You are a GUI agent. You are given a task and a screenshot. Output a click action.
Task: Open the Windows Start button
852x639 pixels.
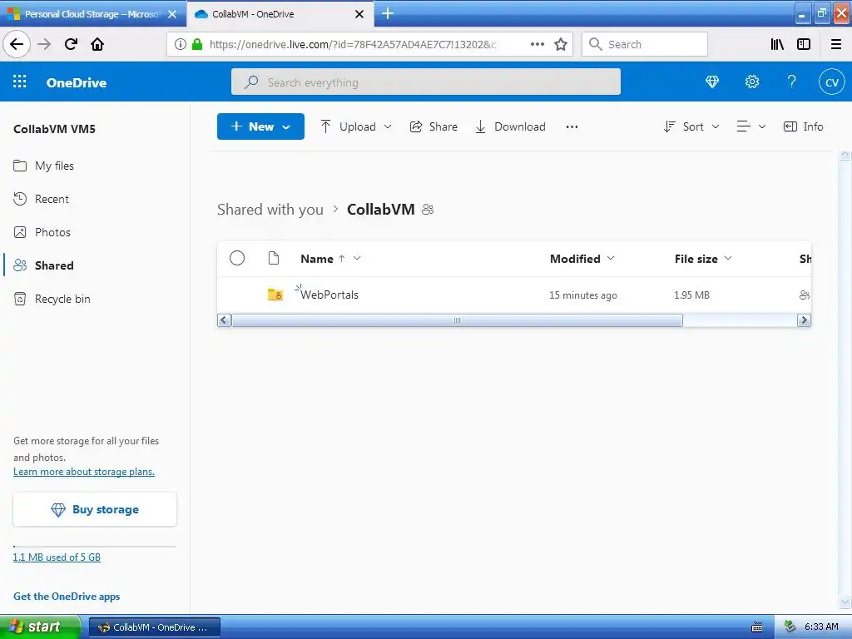point(40,627)
